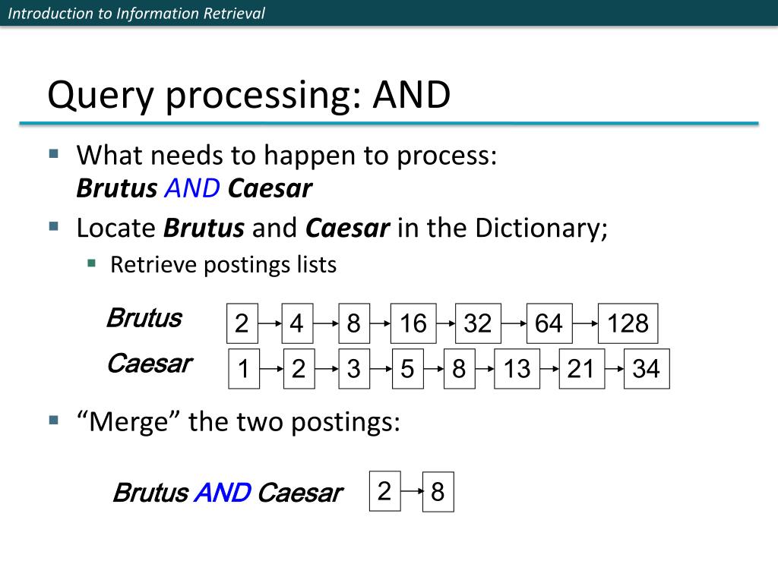This screenshot has width=778, height=583.
Task: Click the italic Caesar label beside postings list
Action: point(150,364)
